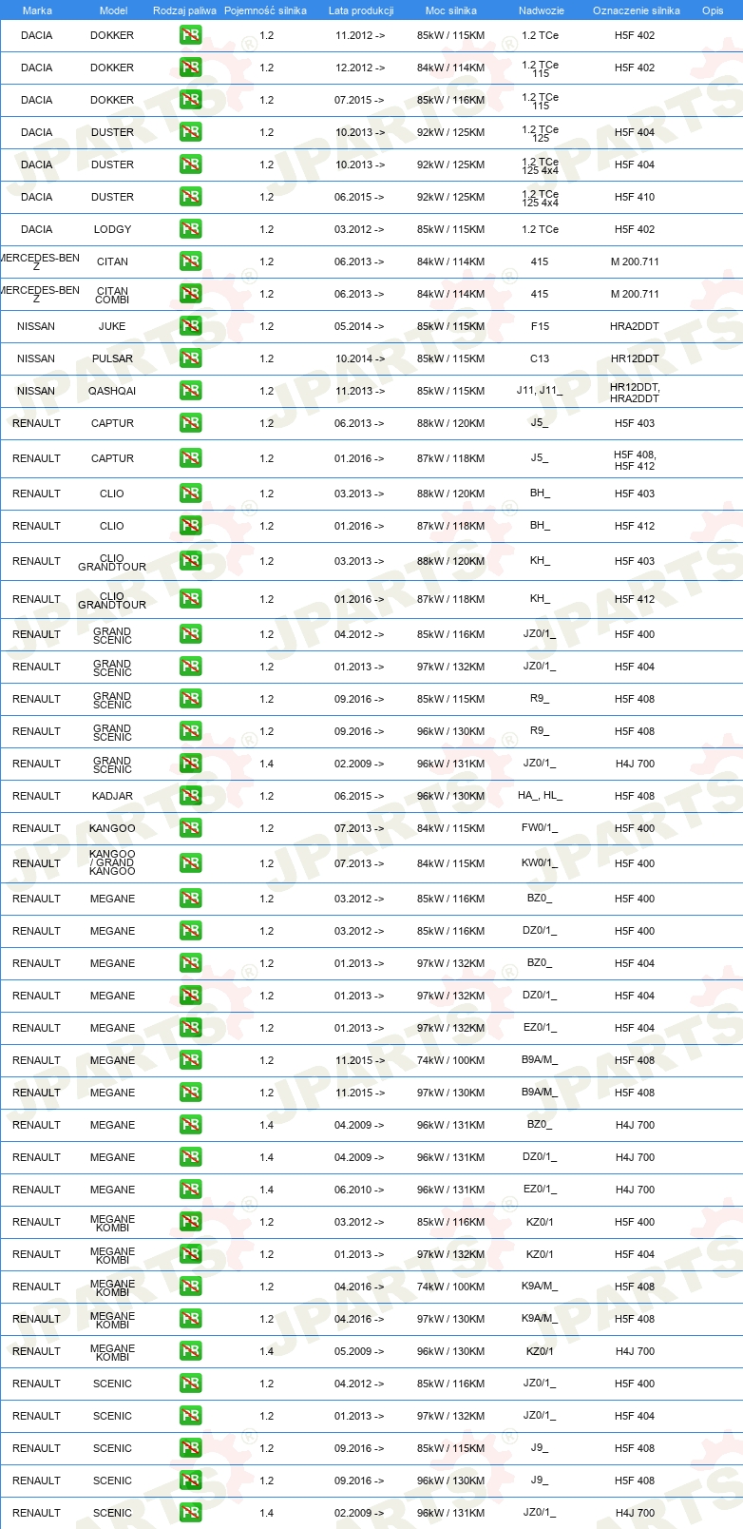Click petrol icon in Megane Kombi 74kW row
This screenshot has width=743, height=1529.
(190, 1287)
